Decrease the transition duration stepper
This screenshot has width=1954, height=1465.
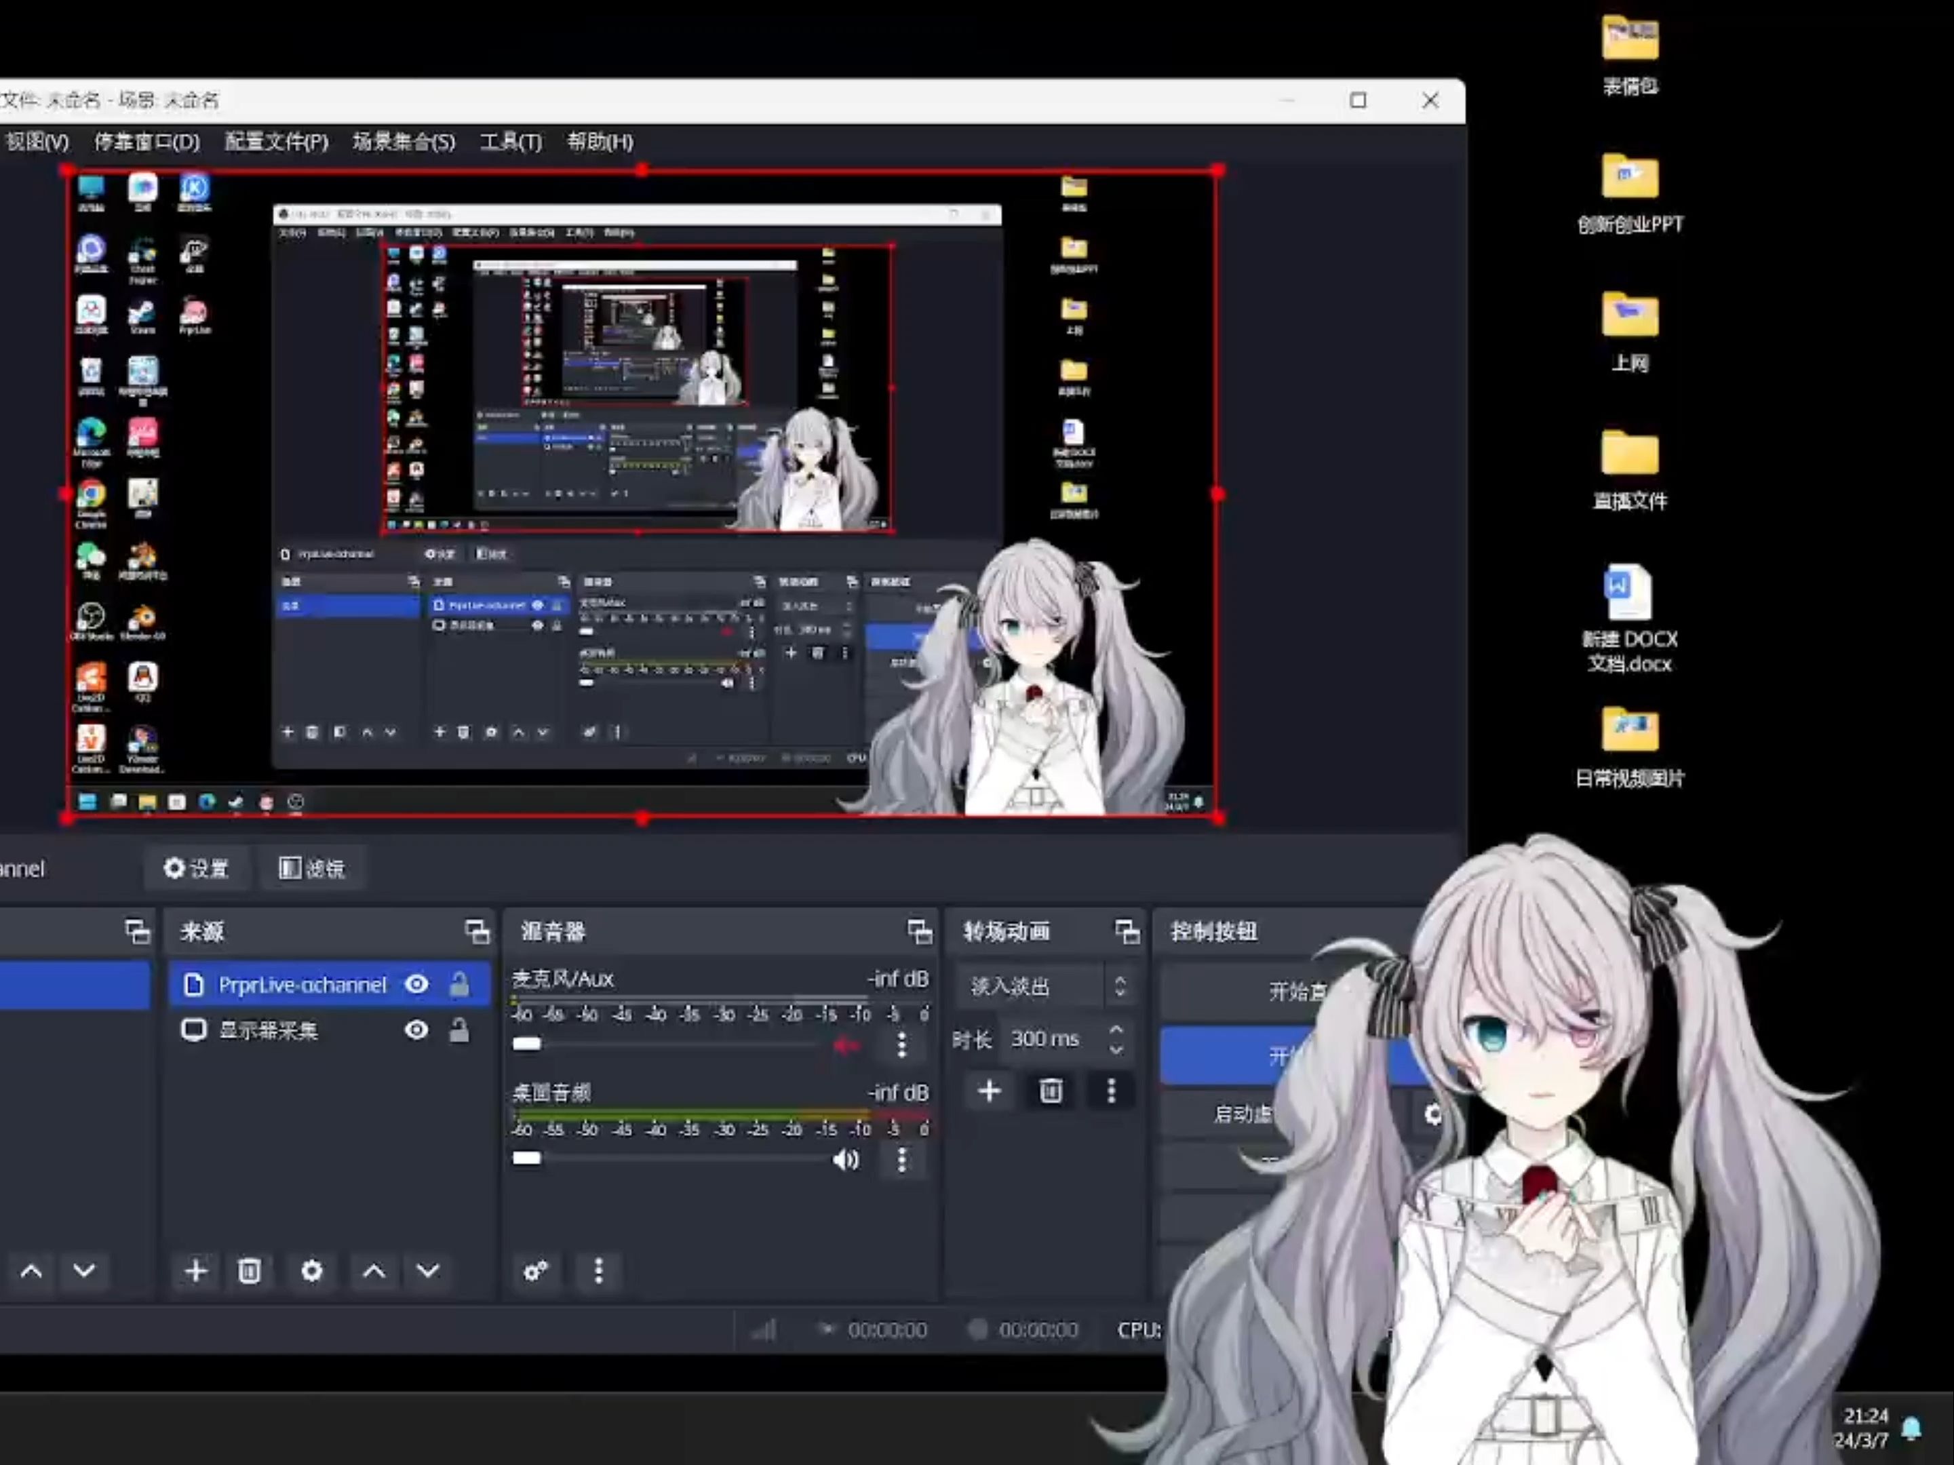tap(1116, 1050)
